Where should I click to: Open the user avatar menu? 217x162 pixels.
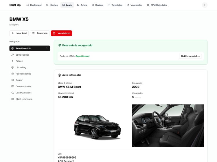(x=205, y=5)
